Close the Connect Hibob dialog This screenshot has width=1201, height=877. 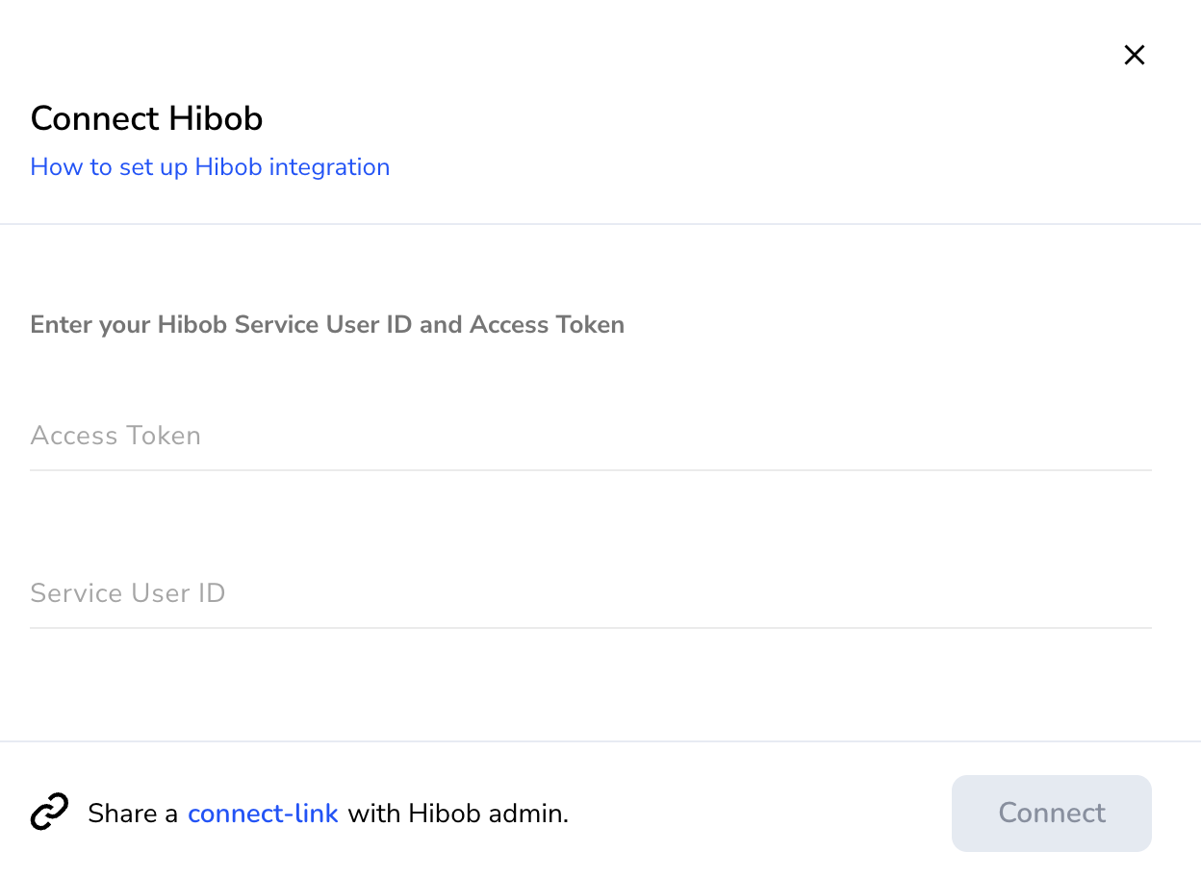[1135, 55]
